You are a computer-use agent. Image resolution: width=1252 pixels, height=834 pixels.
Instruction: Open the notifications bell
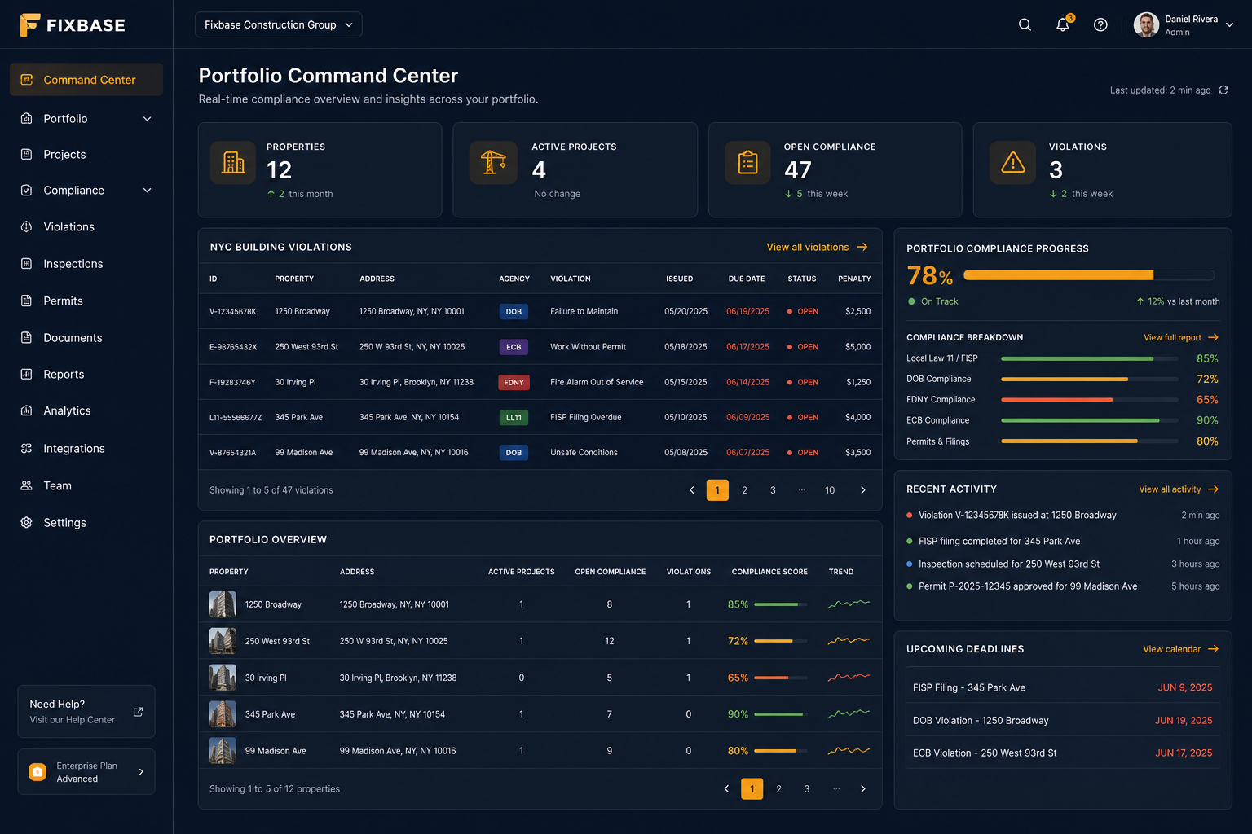click(x=1063, y=24)
